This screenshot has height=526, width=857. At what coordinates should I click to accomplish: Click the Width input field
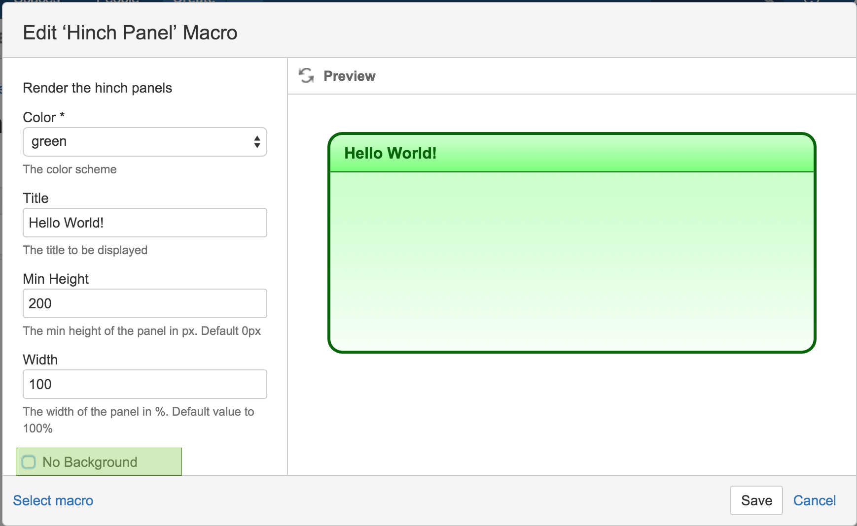(x=144, y=384)
